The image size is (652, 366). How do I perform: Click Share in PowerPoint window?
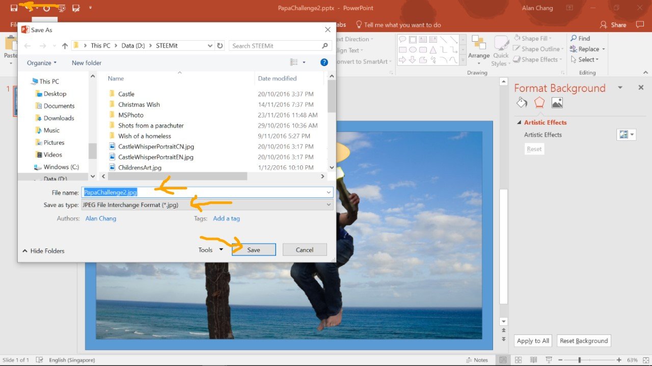point(613,24)
